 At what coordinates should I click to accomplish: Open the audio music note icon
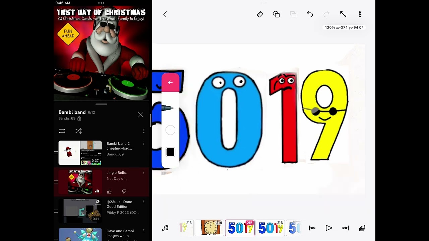click(x=165, y=228)
